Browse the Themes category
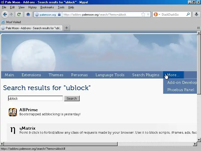Image resolution: width=201 pixels, height=151 pixels. tap(56, 75)
